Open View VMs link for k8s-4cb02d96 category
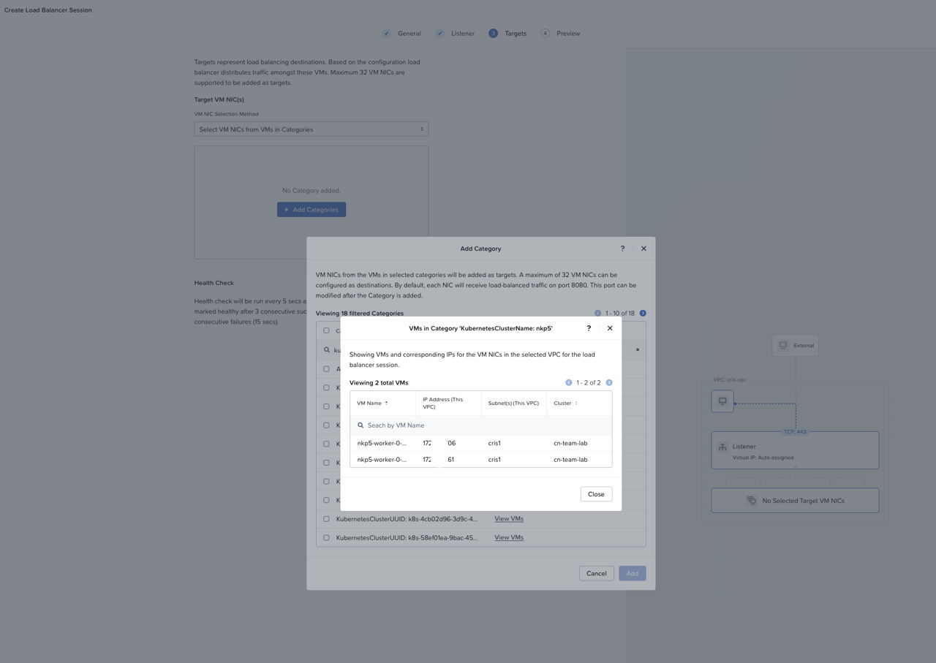This screenshot has height=663, width=936. pos(509,519)
